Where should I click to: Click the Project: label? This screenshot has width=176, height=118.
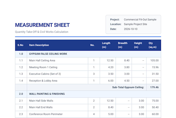(115, 20)
